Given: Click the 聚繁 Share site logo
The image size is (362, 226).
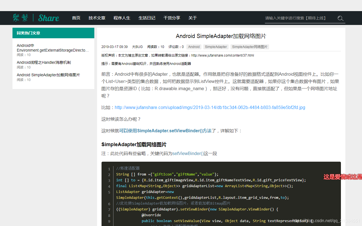Looking at the screenshot, I should coord(36,18).
